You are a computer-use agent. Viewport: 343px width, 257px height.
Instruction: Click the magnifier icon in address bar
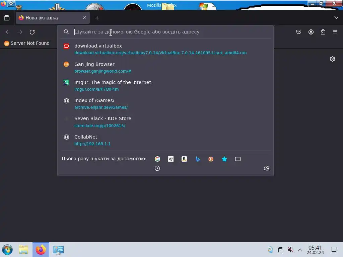click(66, 32)
